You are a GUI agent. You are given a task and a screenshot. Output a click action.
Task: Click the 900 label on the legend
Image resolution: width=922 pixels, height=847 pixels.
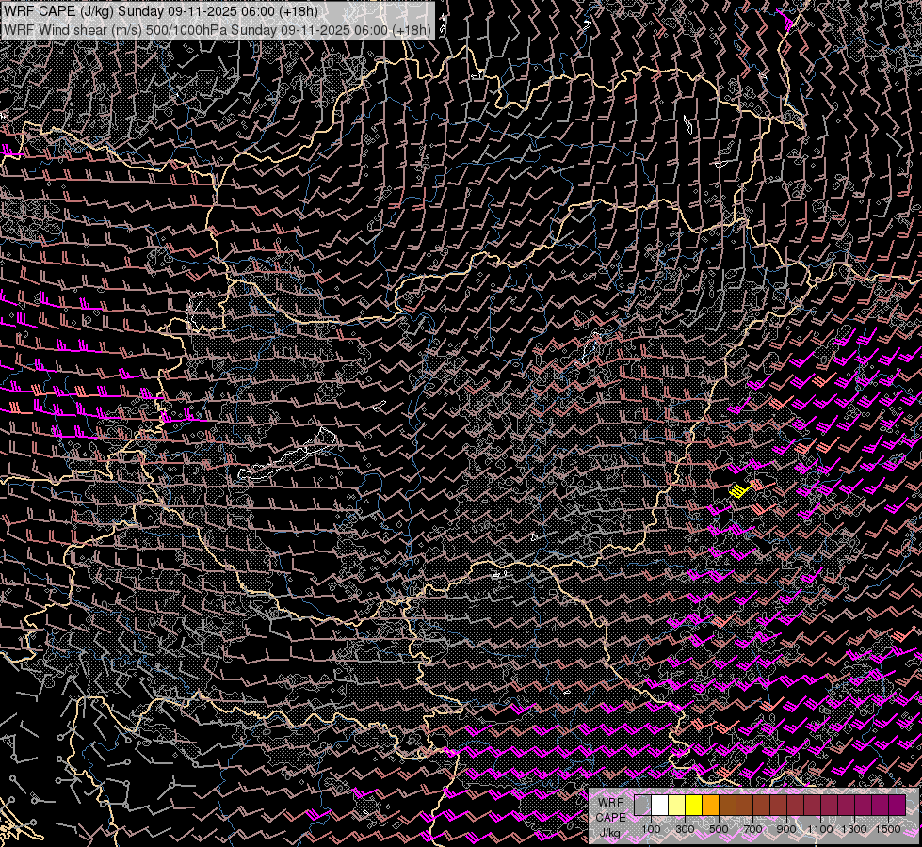[786, 829]
